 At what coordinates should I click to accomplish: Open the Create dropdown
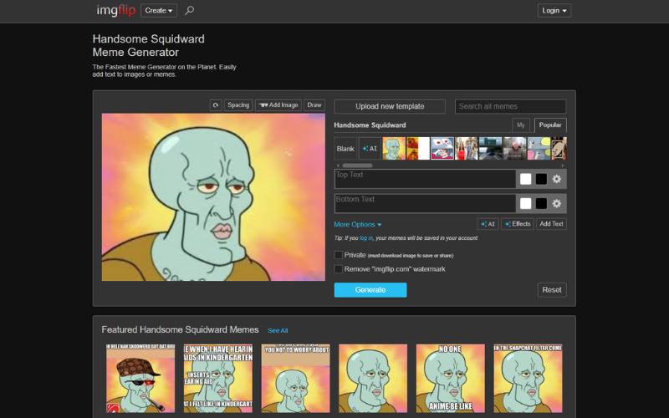coord(159,10)
